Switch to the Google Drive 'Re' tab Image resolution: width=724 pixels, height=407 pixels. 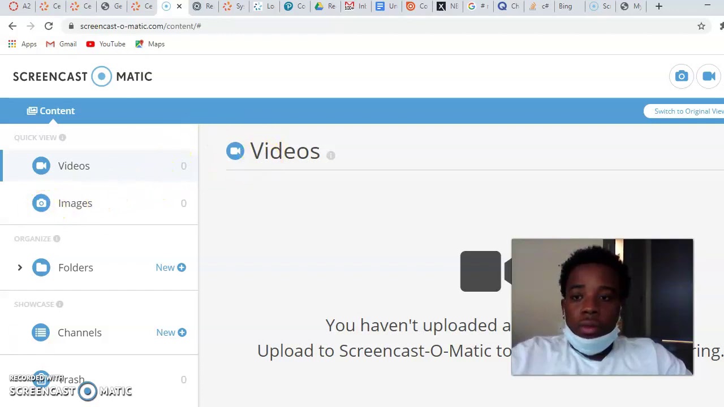[x=326, y=6]
